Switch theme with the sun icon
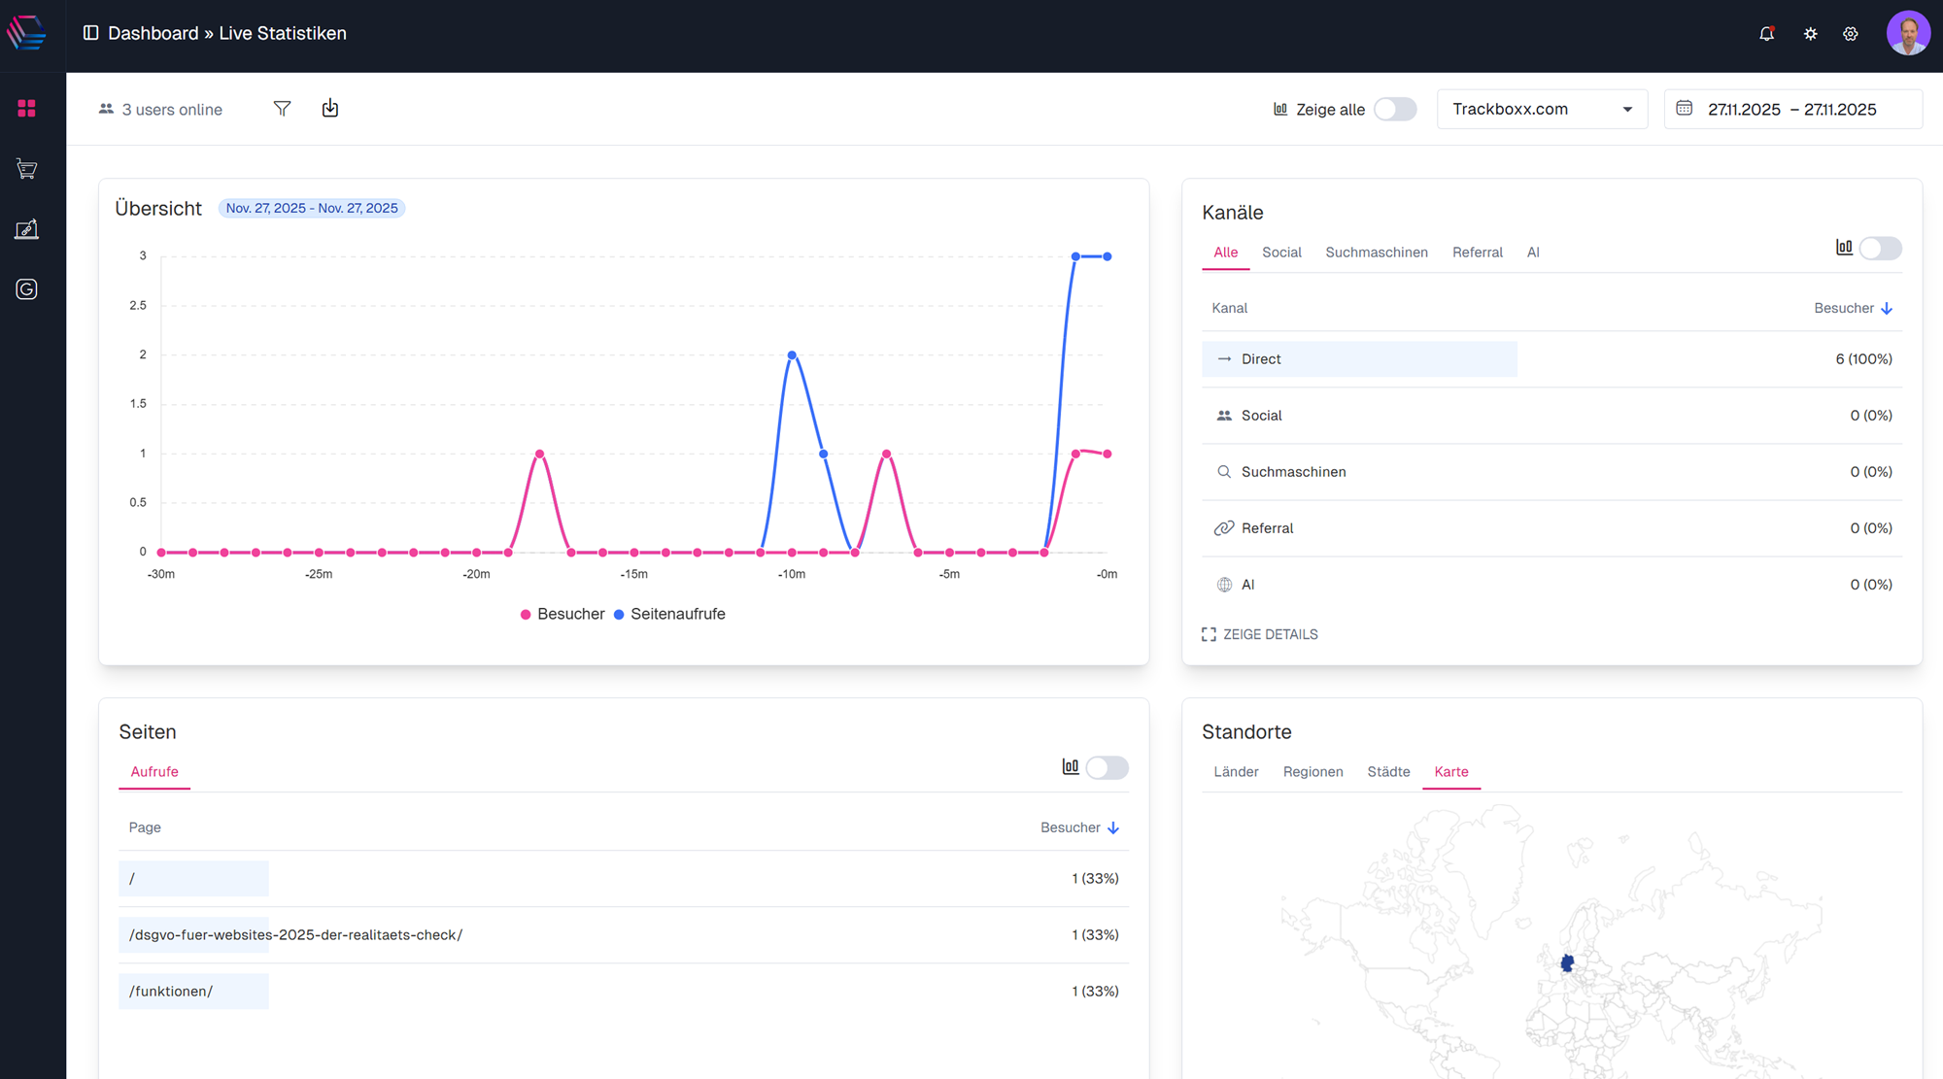1943x1079 pixels. [x=1810, y=34]
